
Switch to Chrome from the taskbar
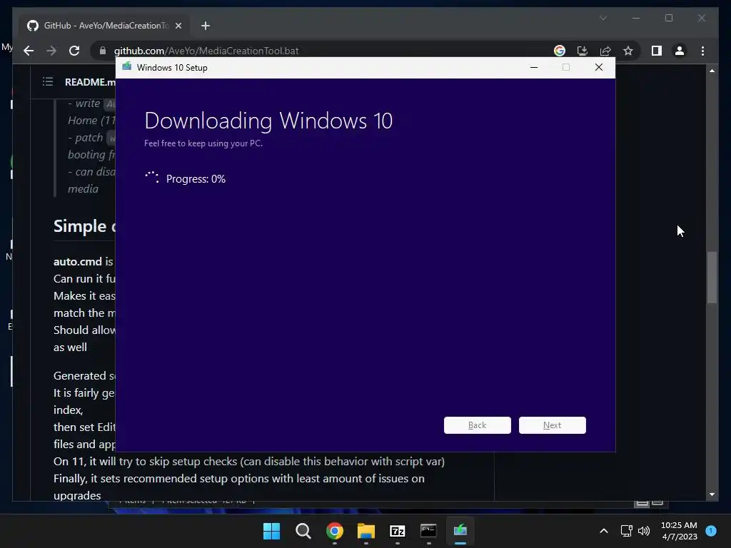(x=334, y=531)
